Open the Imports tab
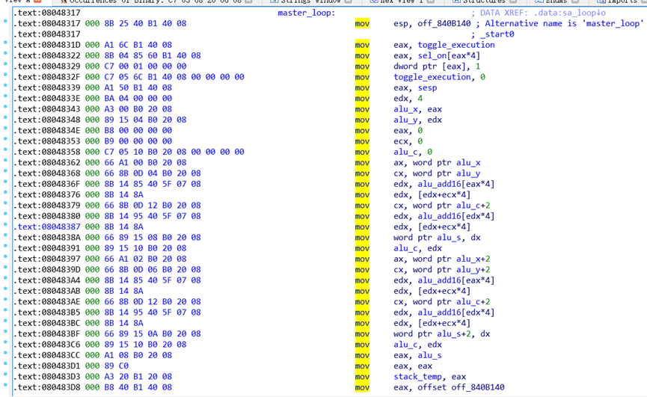 tap(621, 1)
